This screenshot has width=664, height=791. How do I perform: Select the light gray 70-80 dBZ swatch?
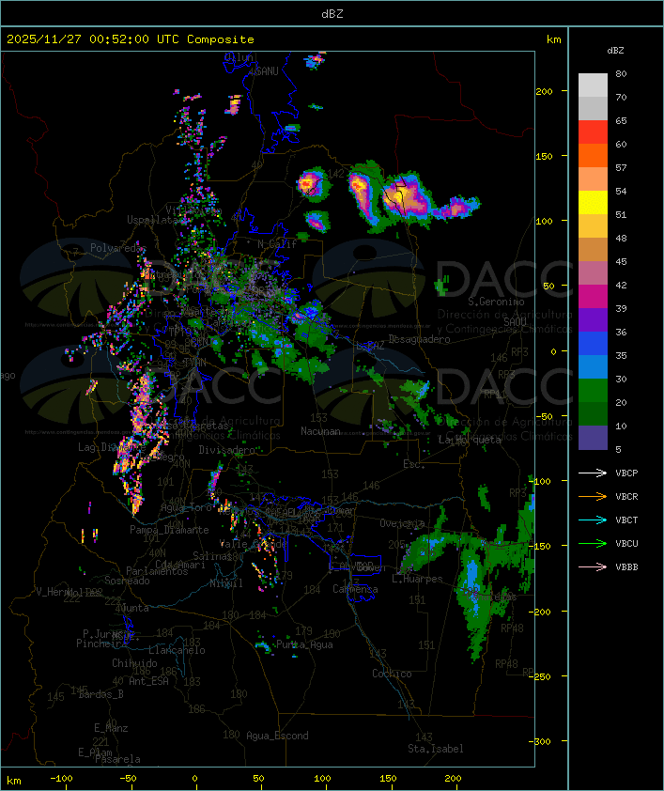(593, 85)
